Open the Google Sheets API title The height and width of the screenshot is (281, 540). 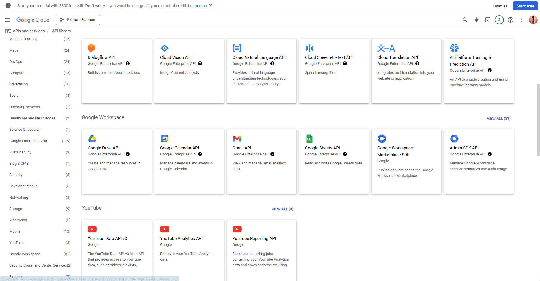(x=322, y=148)
